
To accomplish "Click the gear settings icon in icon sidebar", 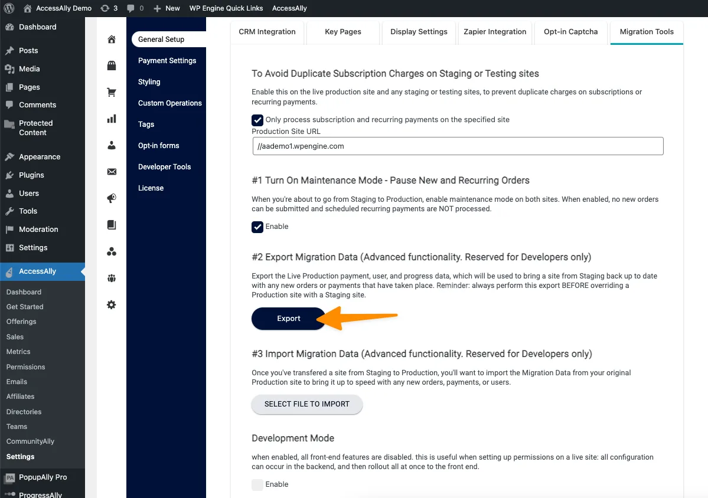I will [x=112, y=305].
